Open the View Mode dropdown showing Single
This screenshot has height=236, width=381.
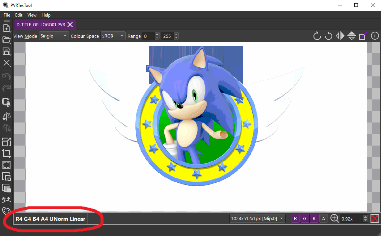click(x=53, y=36)
